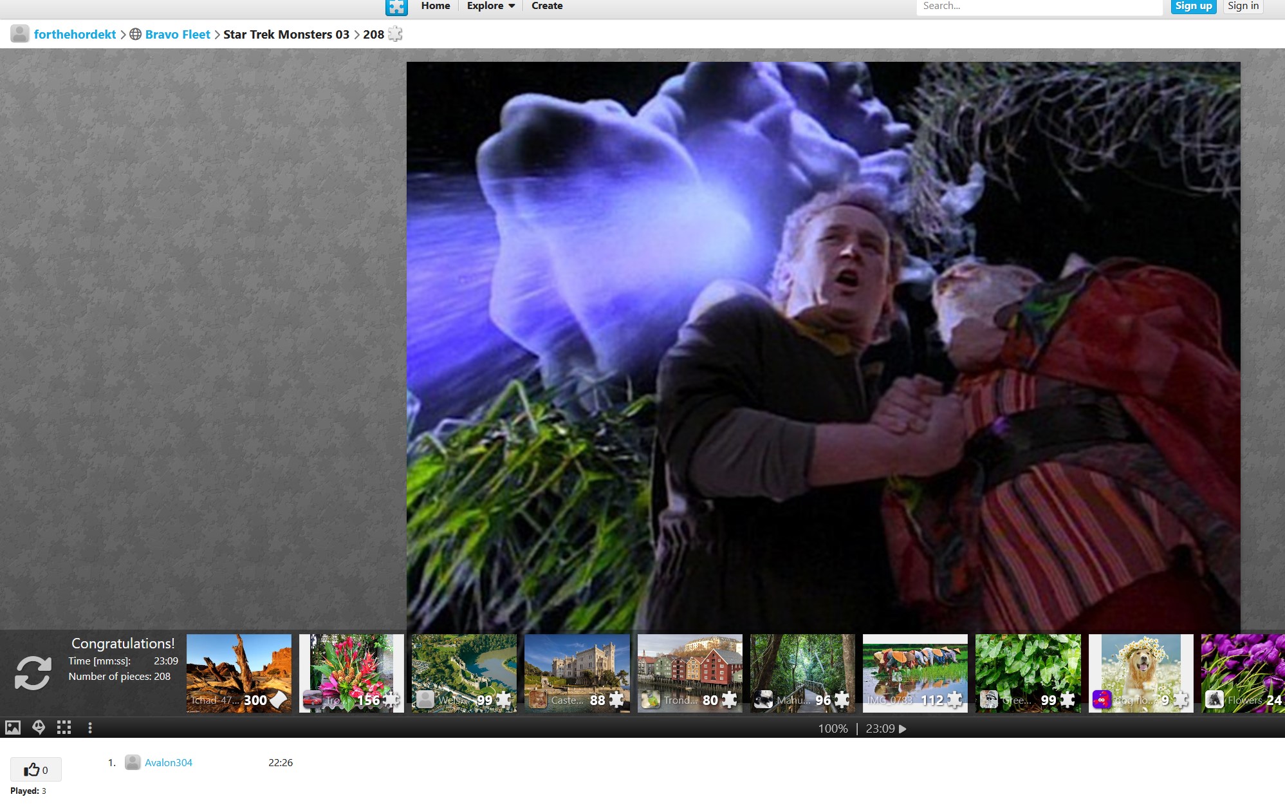Open the Create page
1285x808 pixels.
pos(547,6)
